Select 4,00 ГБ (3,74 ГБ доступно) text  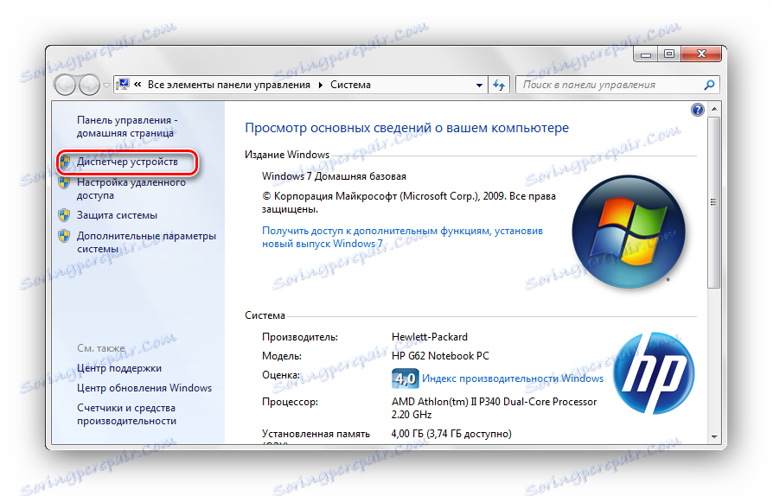coord(451,434)
